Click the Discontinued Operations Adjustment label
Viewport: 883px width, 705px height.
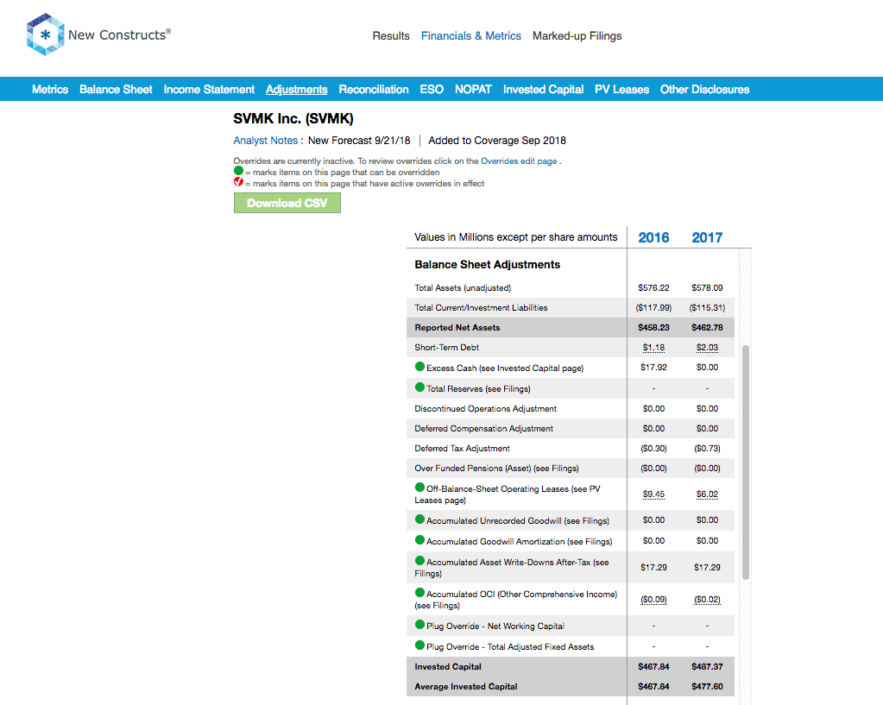tap(485, 409)
